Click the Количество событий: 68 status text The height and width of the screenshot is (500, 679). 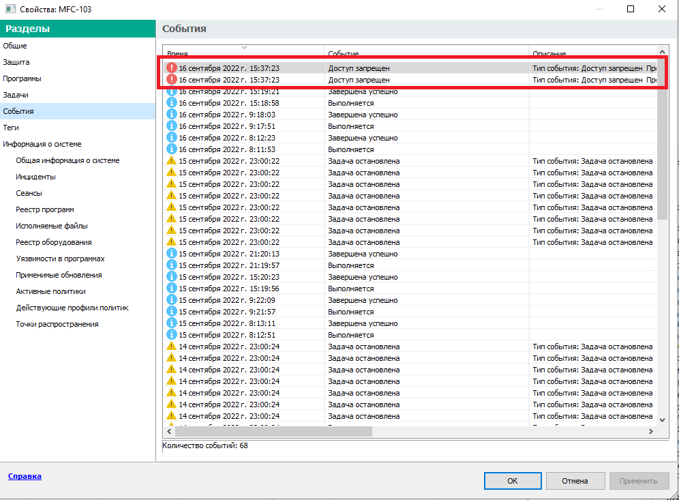[x=205, y=445]
